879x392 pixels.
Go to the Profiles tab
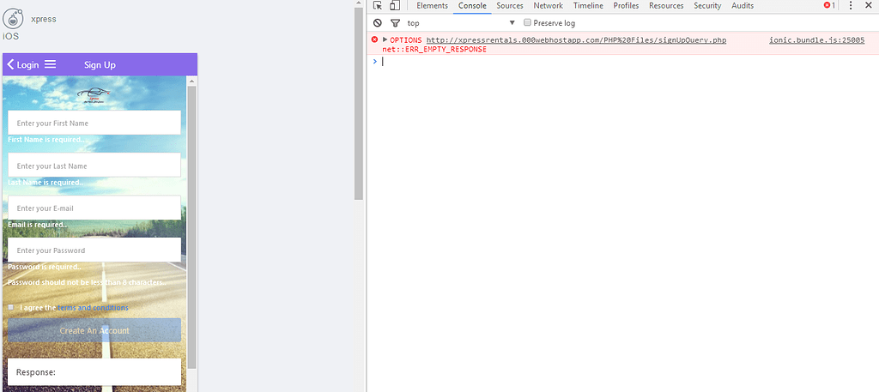pyautogui.click(x=626, y=6)
